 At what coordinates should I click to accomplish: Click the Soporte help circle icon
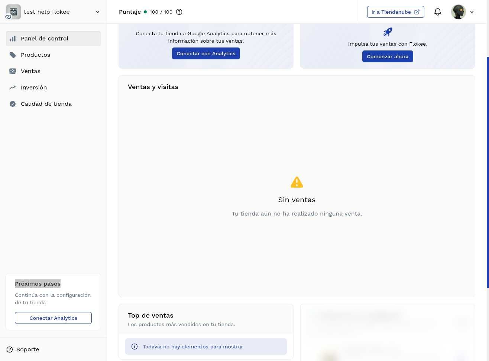point(10,349)
